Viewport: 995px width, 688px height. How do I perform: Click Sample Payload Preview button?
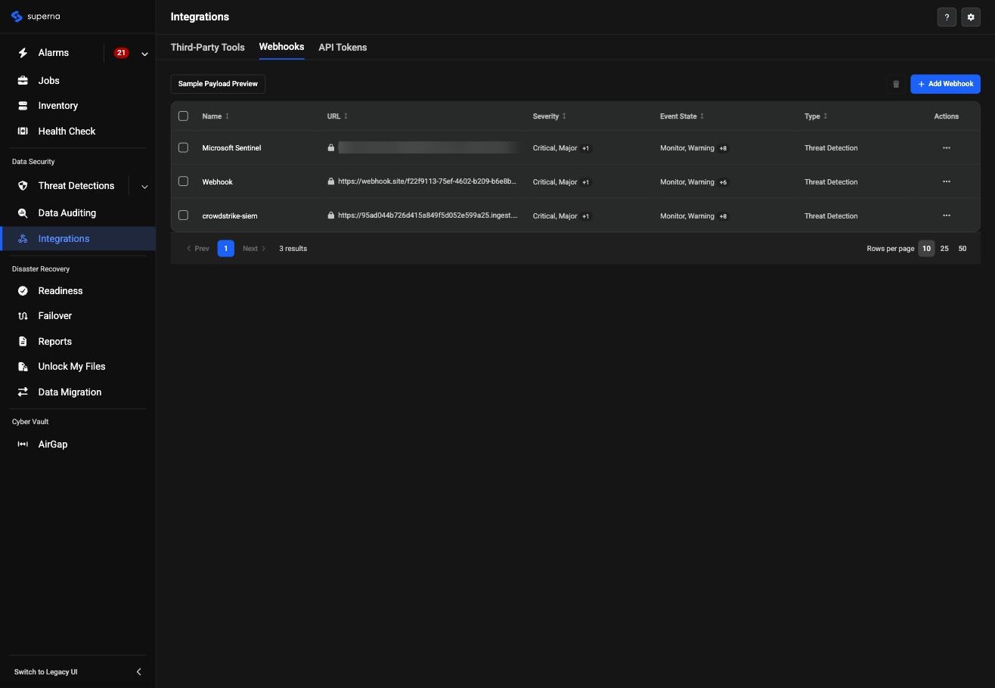(218, 84)
